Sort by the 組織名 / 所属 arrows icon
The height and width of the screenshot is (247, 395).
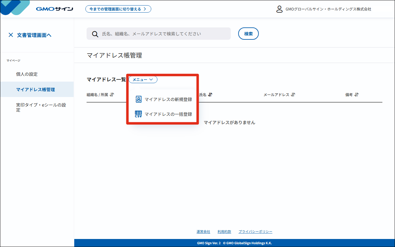pyautogui.click(x=112, y=95)
